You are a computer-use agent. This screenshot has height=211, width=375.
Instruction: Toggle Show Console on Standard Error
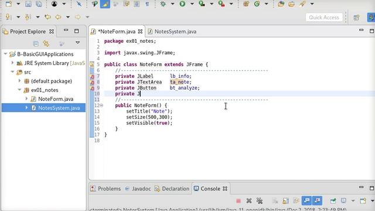point(317,200)
